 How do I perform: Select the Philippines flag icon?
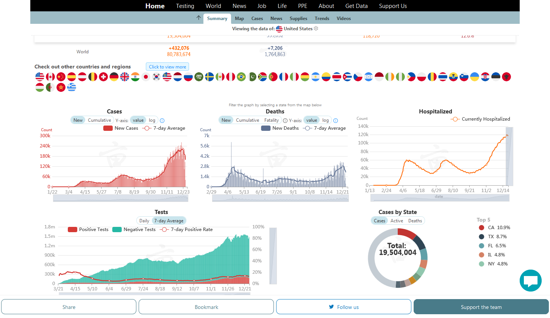click(411, 77)
